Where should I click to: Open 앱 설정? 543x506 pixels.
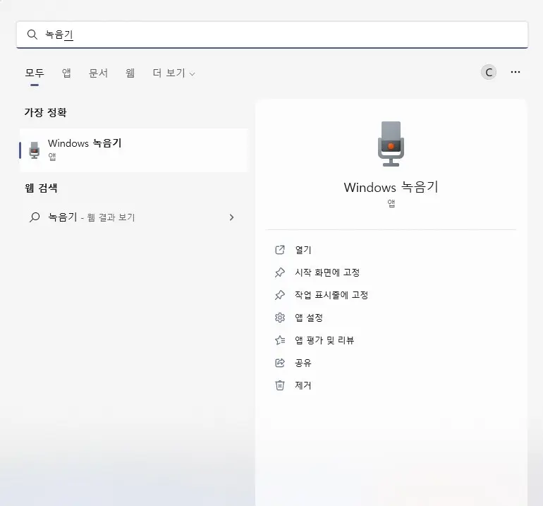[x=309, y=318]
